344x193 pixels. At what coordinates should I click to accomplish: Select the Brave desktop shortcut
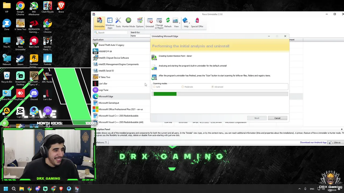click(61, 7)
